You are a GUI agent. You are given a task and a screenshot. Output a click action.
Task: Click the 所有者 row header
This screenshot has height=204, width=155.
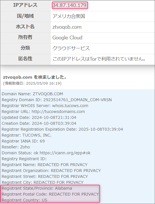click(x=25, y=37)
